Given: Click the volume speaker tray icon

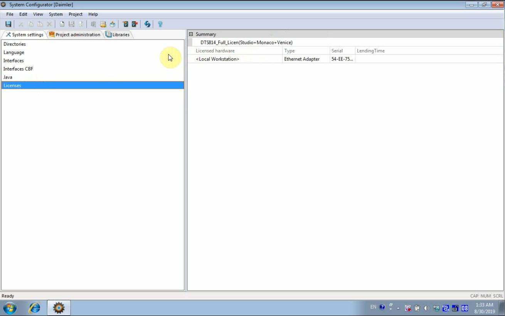Looking at the screenshot, I should click(426, 308).
